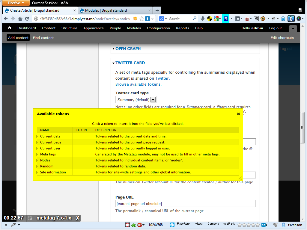Click the page vertical scrollbar thumb
Screen dimensions: 307x230
[303, 128]
